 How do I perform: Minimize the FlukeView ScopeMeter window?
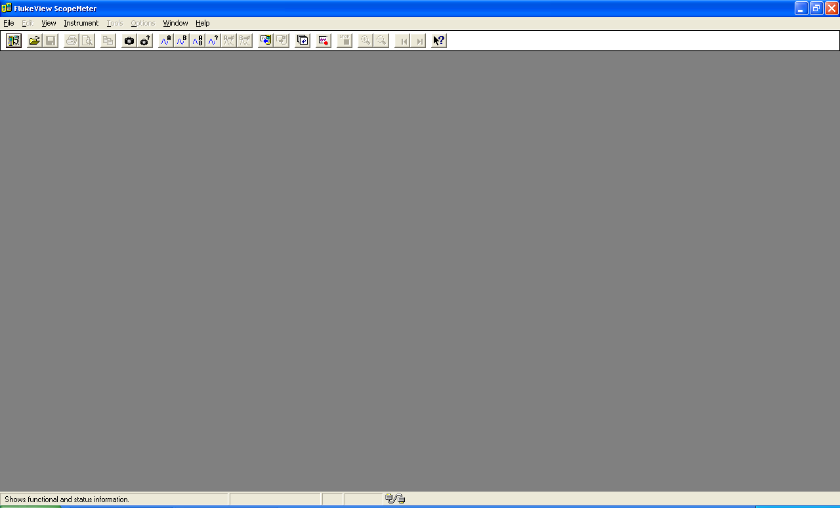[801, 8]
